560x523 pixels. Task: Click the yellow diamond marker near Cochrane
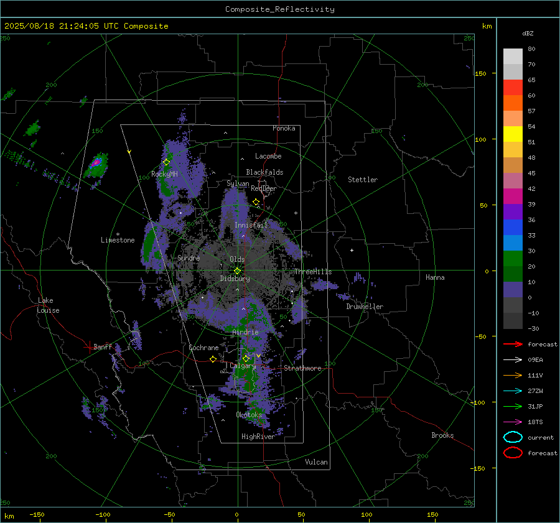coord(213,359)
